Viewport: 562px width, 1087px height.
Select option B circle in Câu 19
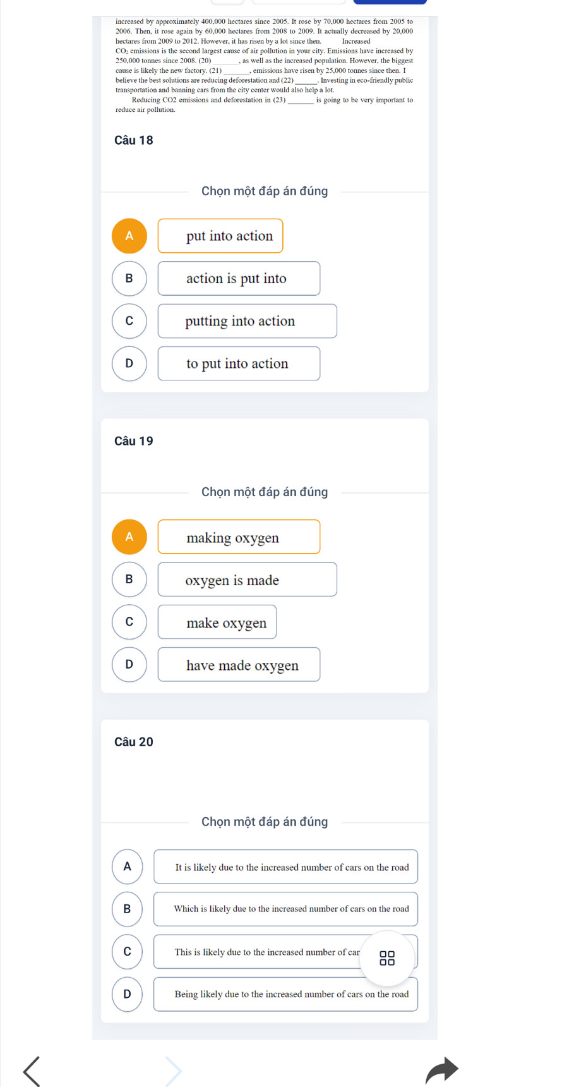129,579
